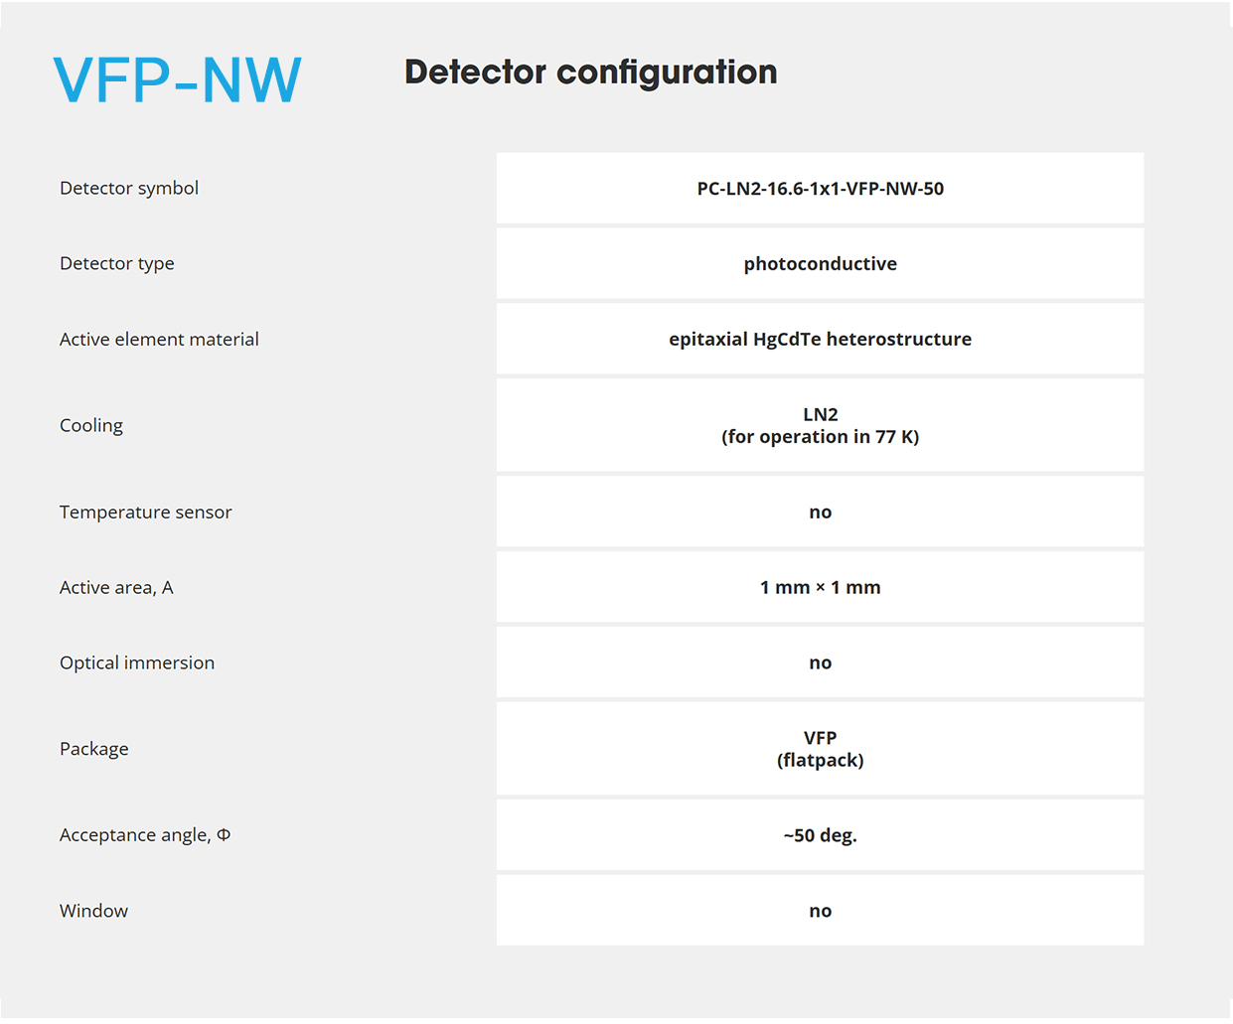Click the Optical immersion label
The width and height of the screenshot is (1233, 1024).
137,662
